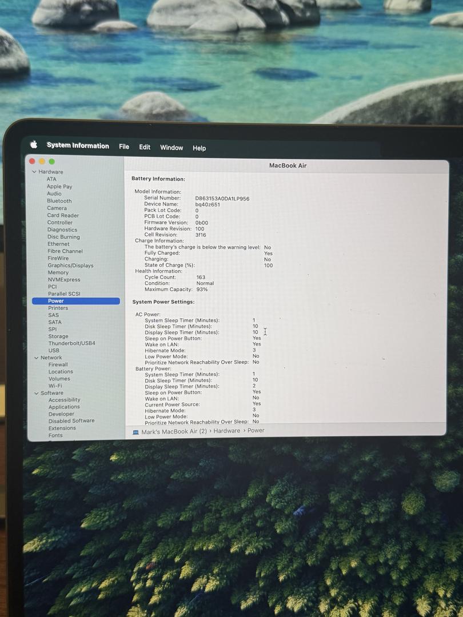463x617 pixels.
Task: Select Camera in the sidebar
Action: pyautogui.click(x=57, y=208)
